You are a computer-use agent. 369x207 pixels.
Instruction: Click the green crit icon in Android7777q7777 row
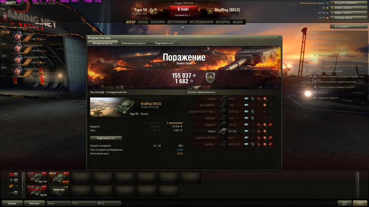click(252, 112)
